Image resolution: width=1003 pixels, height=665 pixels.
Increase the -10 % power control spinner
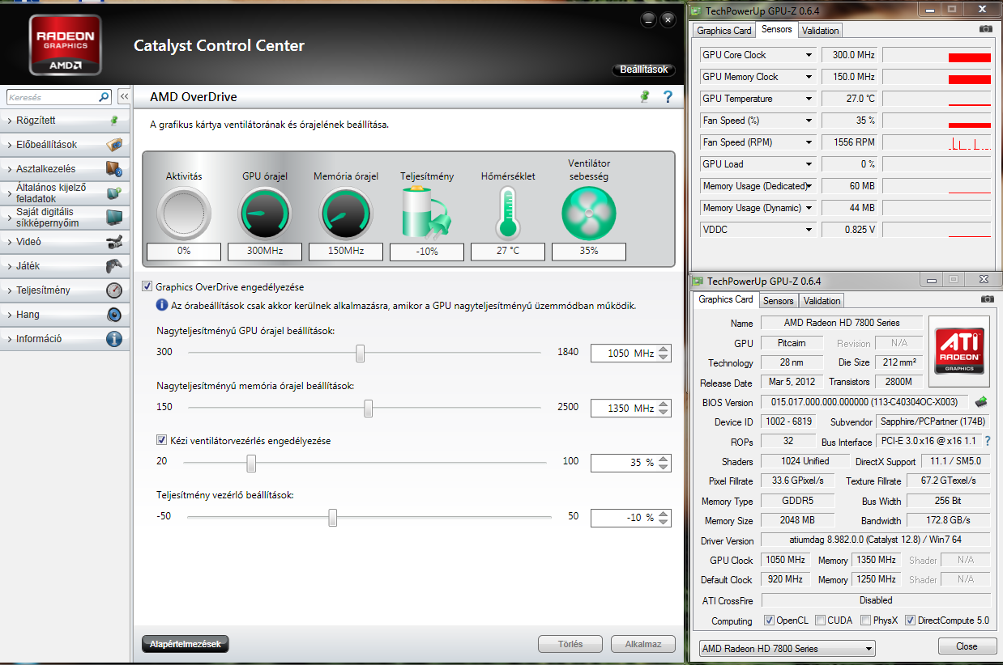point(664,514)
